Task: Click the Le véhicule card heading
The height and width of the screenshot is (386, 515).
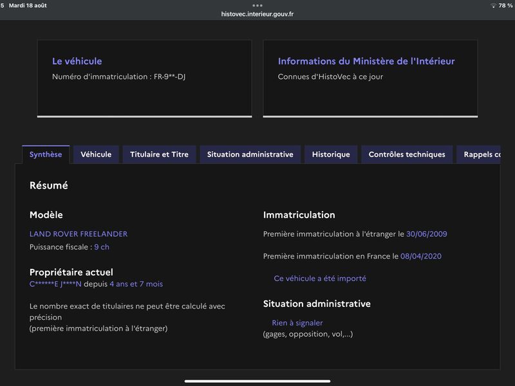Action: (x=77, y=61)
